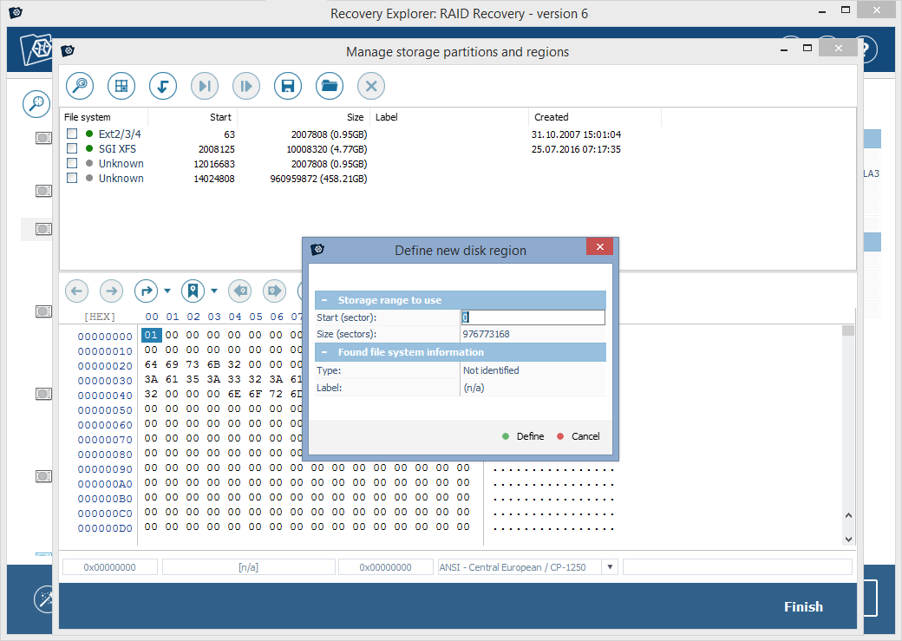
Task: Click created date 31.10.2007 15:01:04
Action: pyautogui.click(x=576, y=134)
